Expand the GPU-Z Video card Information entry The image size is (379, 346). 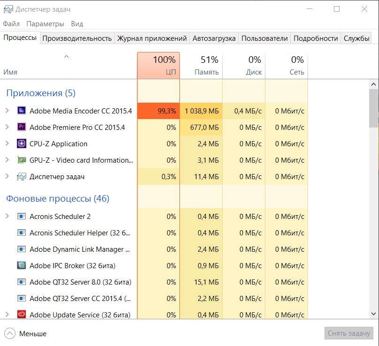tap(7, 160)
